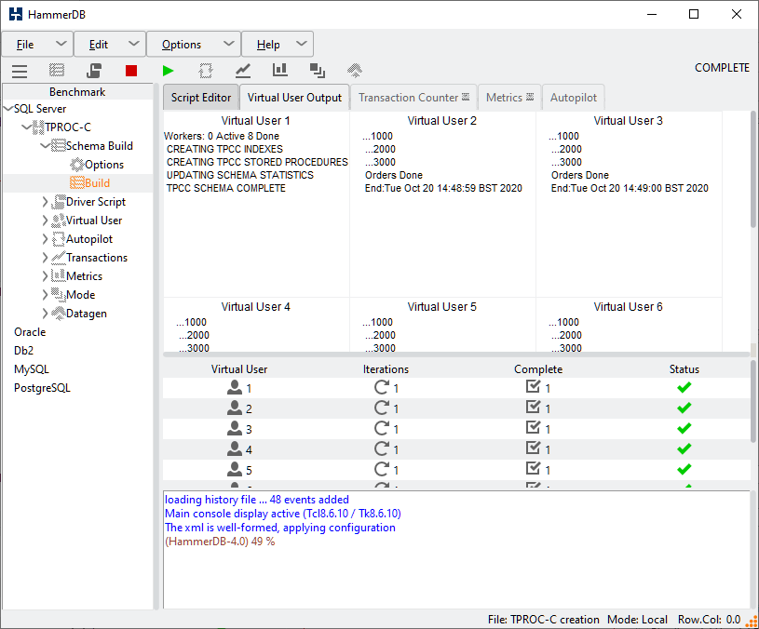Click the schema build toolbar icon
Viewport: 759px width, 629px height.
[57, 71]
